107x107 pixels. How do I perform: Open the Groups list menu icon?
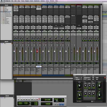point(12,42)
